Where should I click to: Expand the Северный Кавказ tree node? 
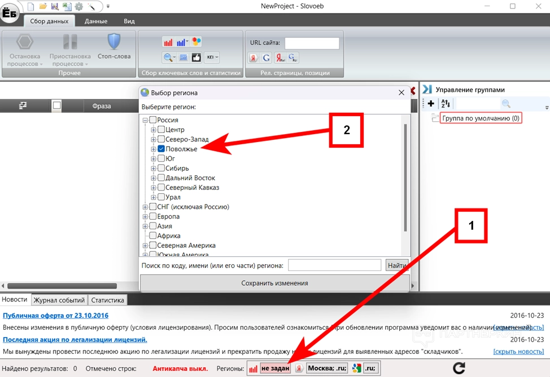coord(153,188)
